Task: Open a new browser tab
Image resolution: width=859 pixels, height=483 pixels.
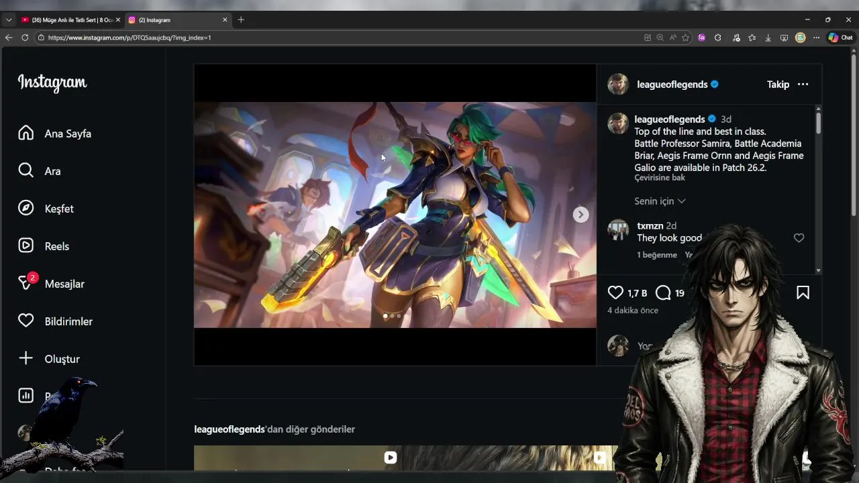Action: (x=241, y=20)
